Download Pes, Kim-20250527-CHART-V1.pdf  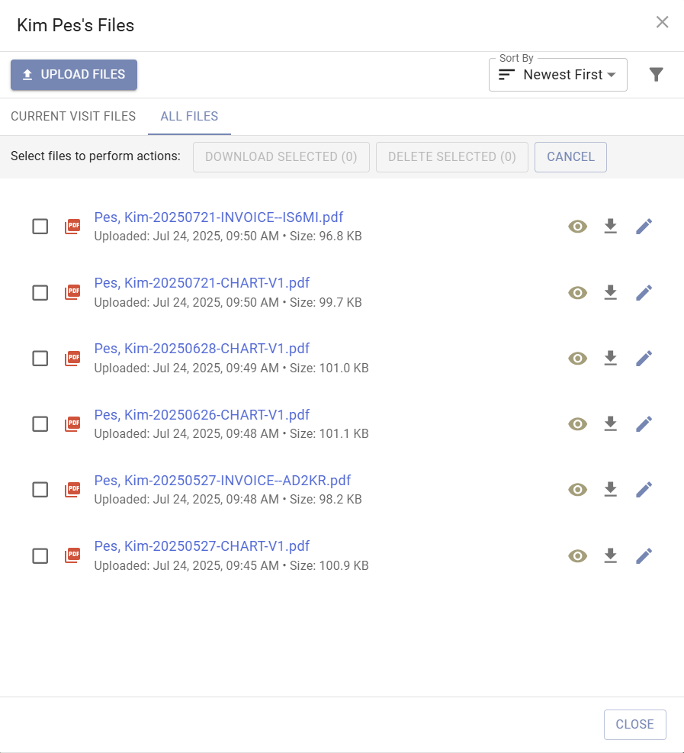(x=610, y=556)
